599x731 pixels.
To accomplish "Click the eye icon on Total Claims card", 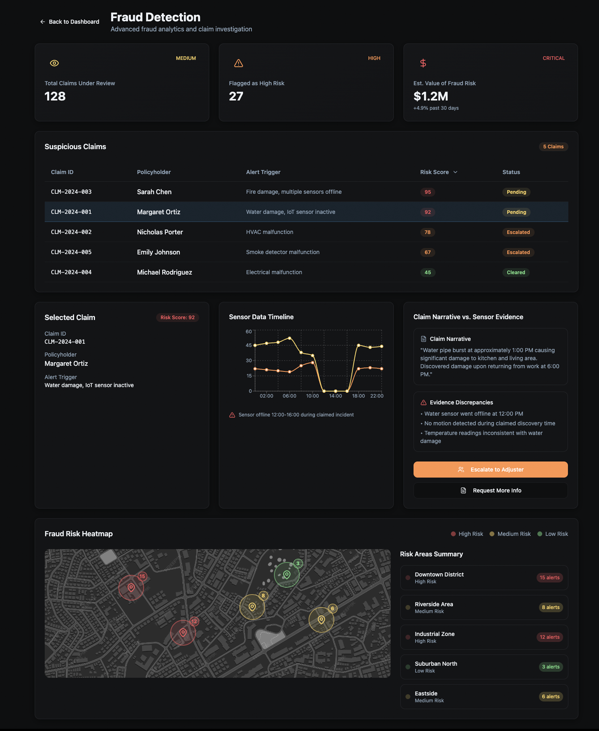I will [x=54, y=63].
